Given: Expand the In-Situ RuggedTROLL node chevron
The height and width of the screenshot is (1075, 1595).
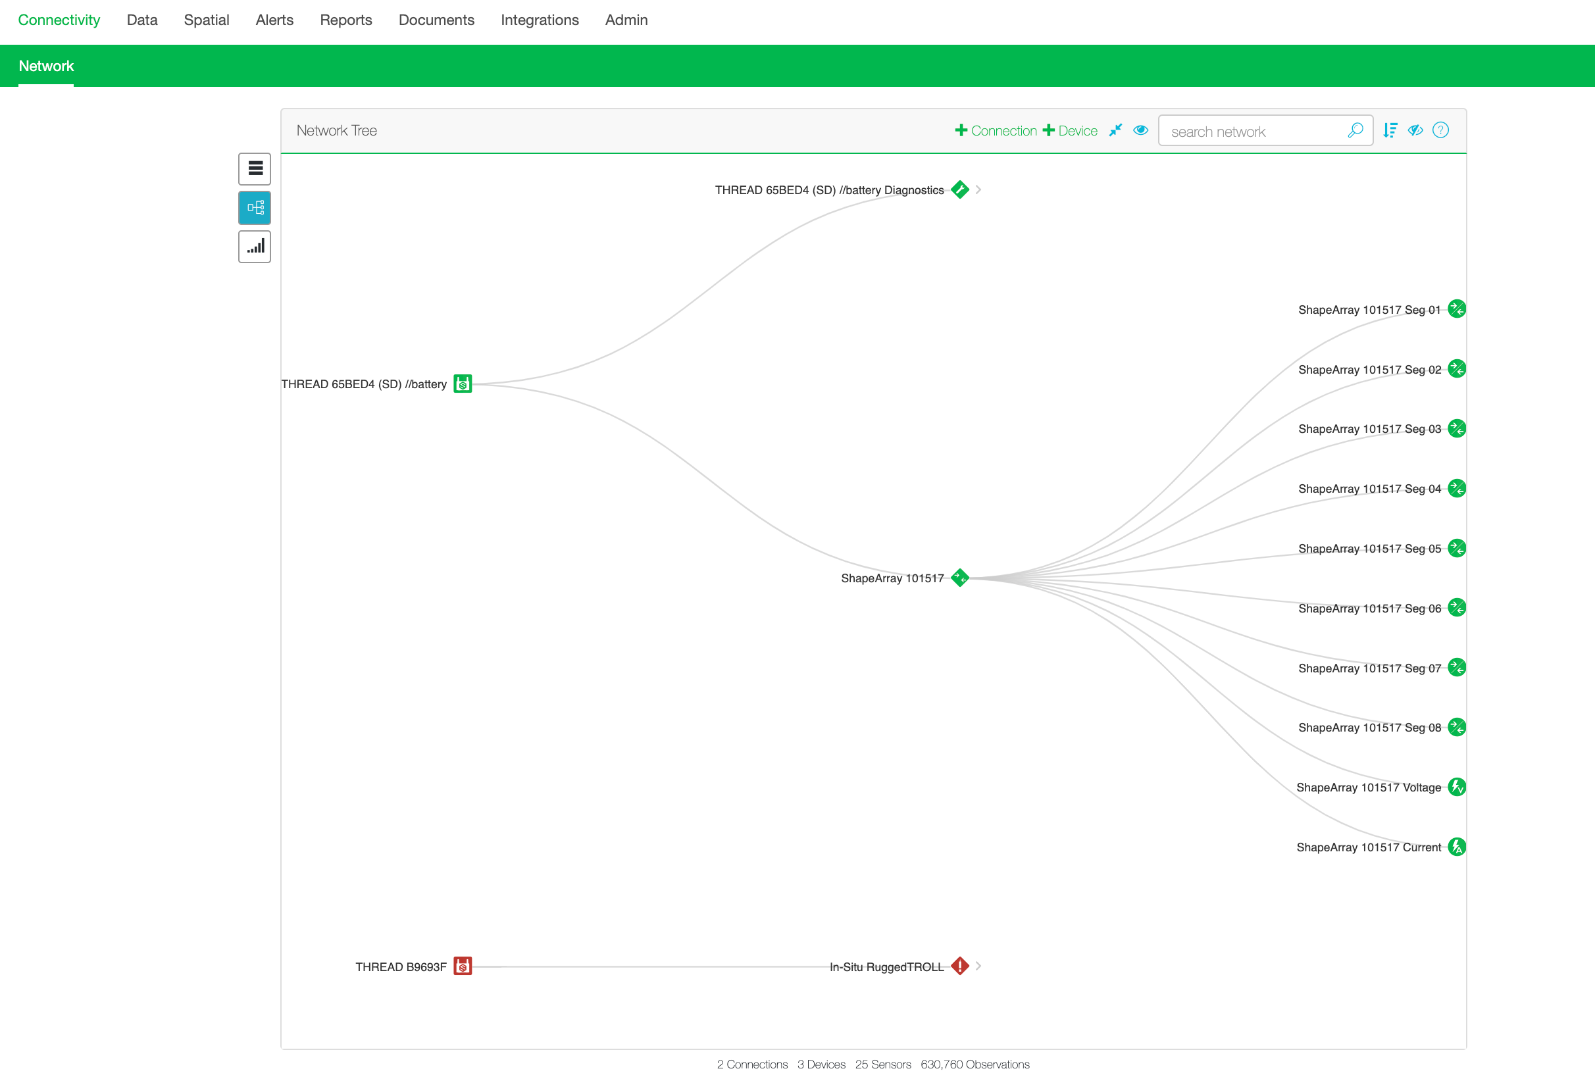Looking at the screenshot, I should (978, 966).
